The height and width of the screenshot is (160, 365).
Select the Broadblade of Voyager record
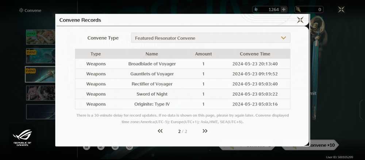[182, 64]
